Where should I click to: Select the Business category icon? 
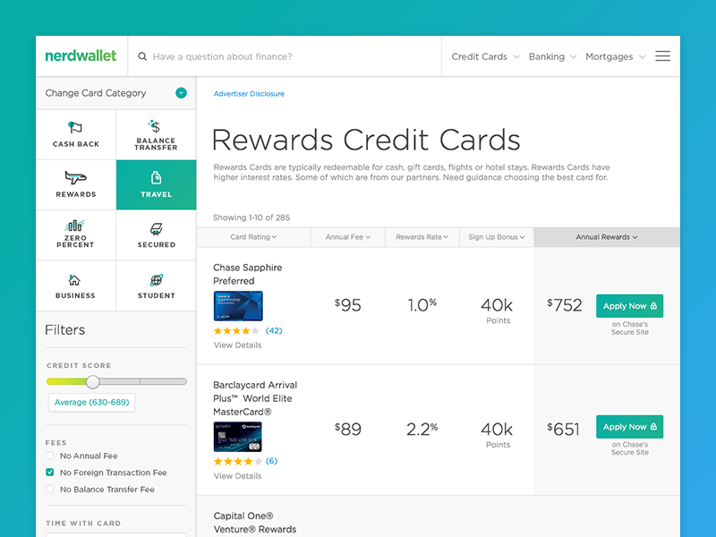click(74, 279)
